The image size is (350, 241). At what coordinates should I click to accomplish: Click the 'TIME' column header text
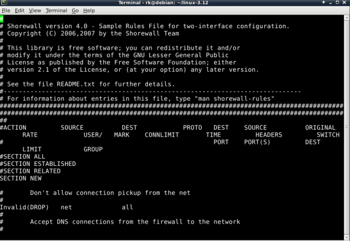pos(213,135)
